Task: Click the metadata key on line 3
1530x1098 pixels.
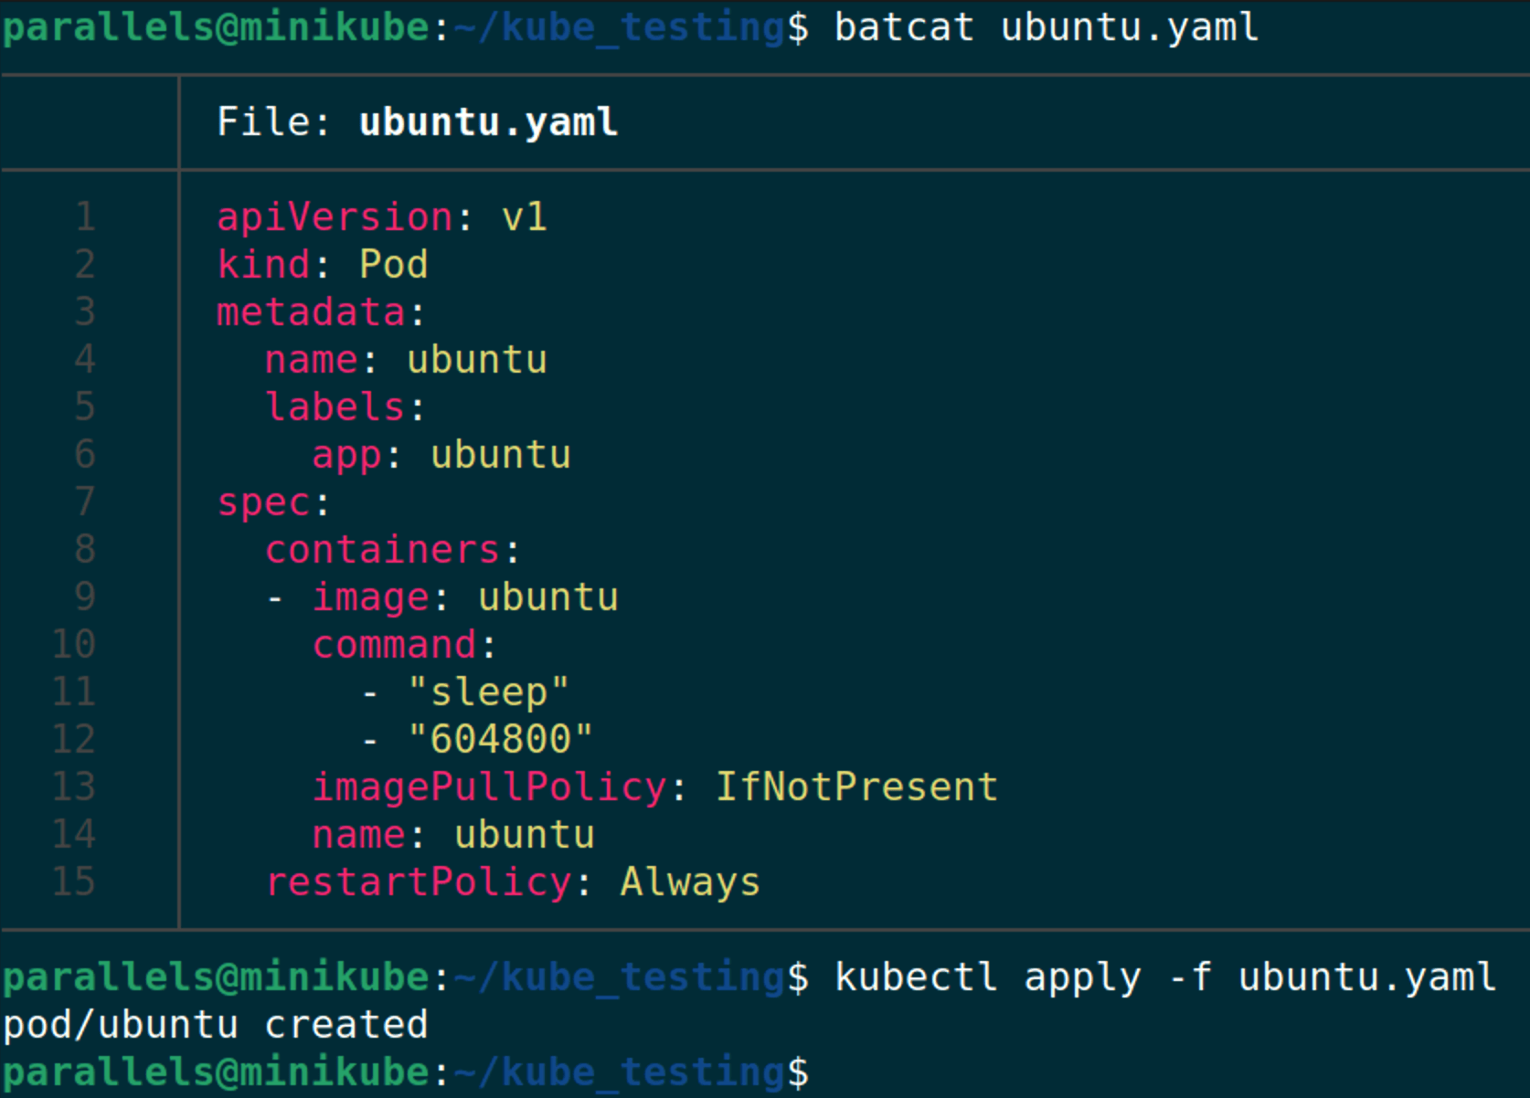Action: tap(311, 311)
